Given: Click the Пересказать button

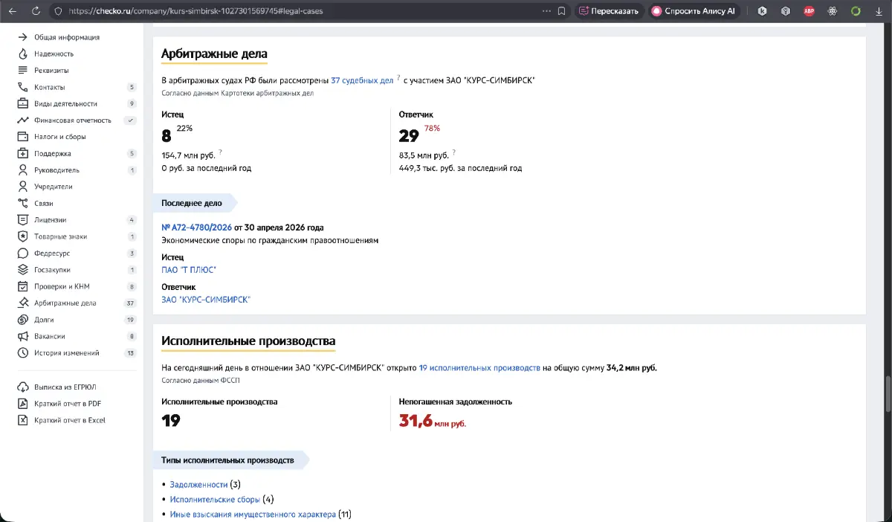Looking at the screenshot, I should point(609,11).
